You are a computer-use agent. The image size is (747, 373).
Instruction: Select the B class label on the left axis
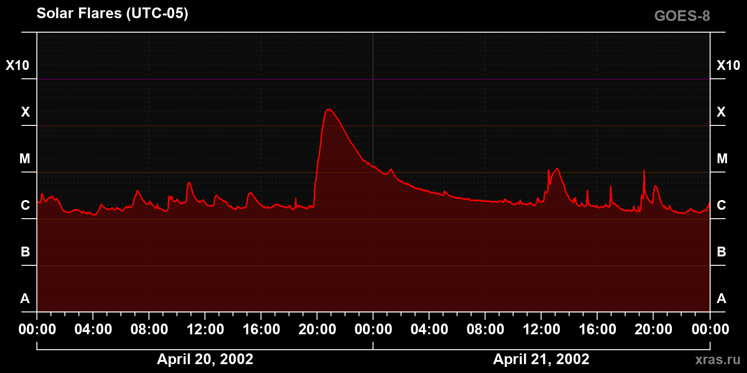[25, 252]
